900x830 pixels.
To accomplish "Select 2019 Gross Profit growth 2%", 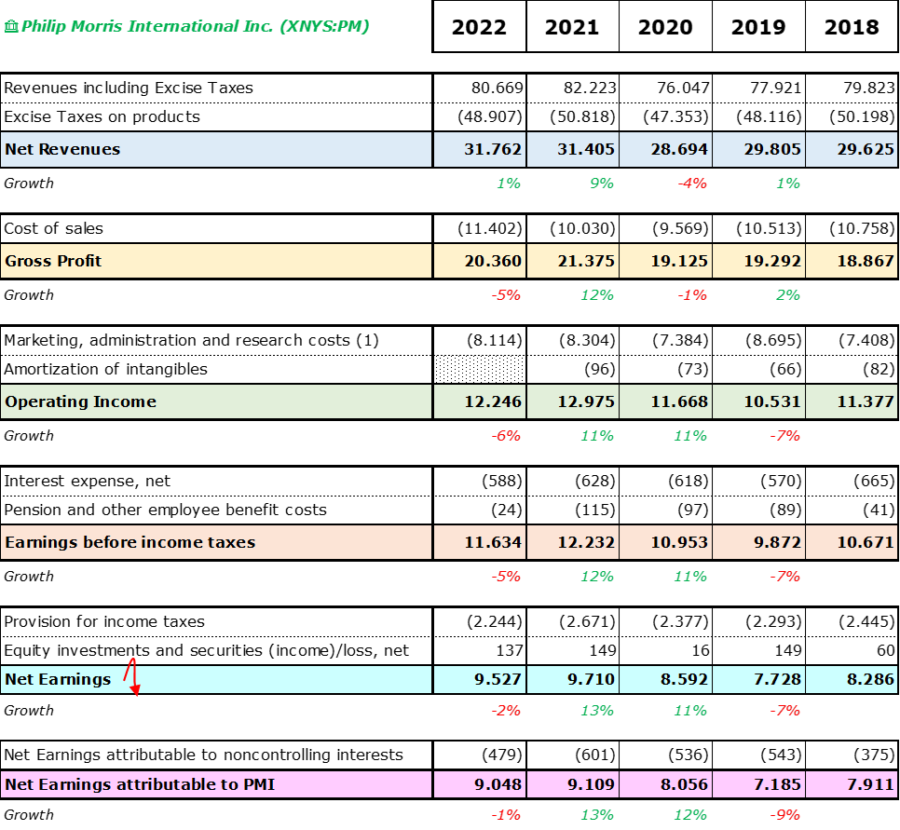I will (788, 295).
